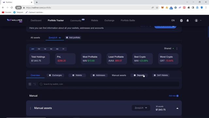Open the user account avatar menu
The height and width of the screenshot is (118, 209).
[x=196, y=20]
